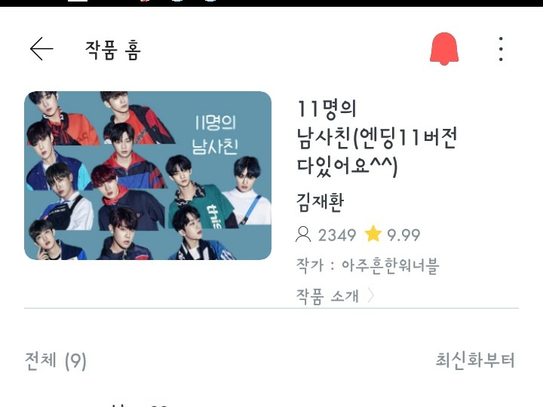Tap the status bar strip at the top
This screenshot has height=407, width=543.
point(271,3)
